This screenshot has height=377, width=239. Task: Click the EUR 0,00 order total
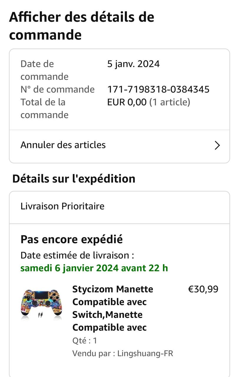(127, 102)
